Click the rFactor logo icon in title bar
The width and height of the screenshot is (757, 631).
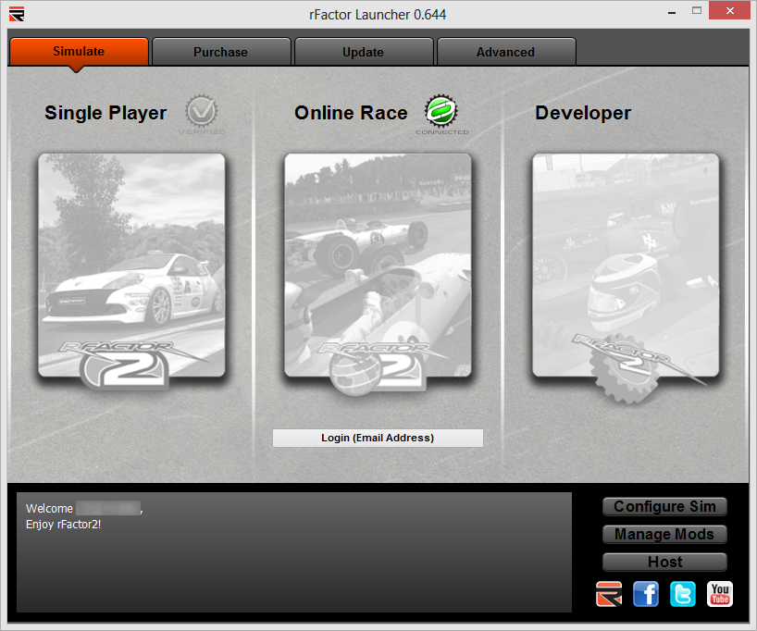(17, 14)
